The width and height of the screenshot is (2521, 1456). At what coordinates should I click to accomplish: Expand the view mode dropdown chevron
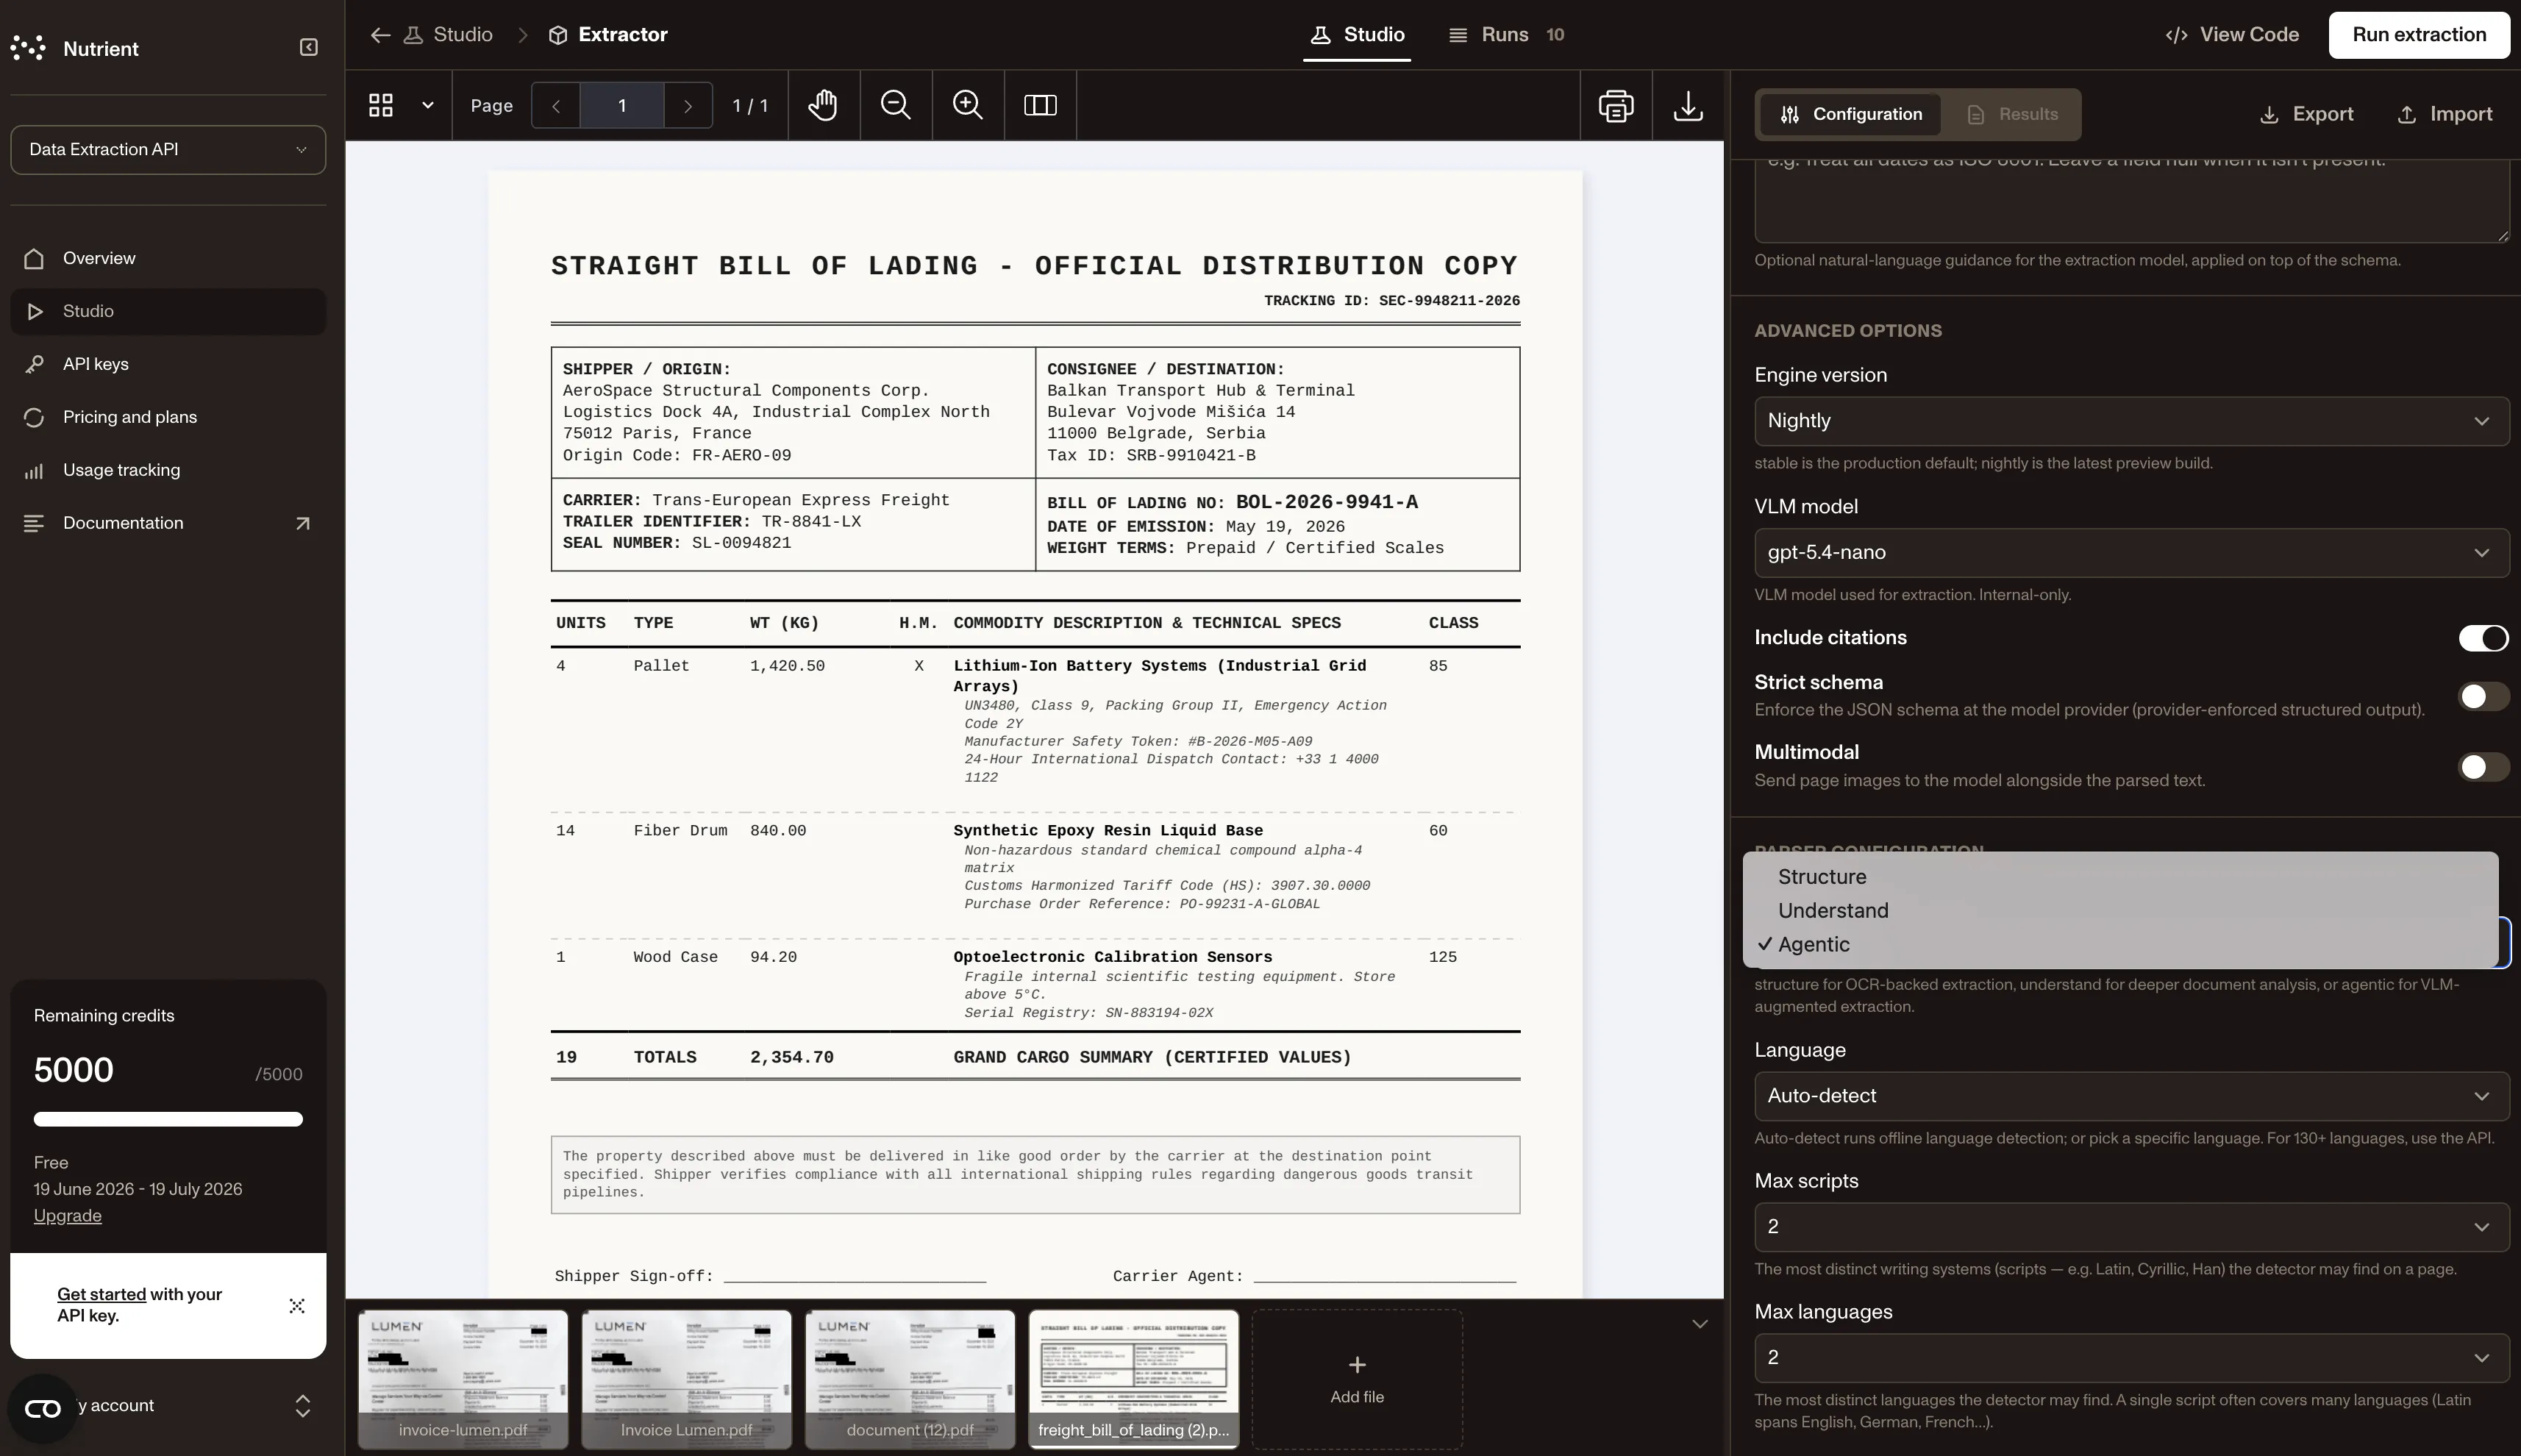click(x=428, y=105)
